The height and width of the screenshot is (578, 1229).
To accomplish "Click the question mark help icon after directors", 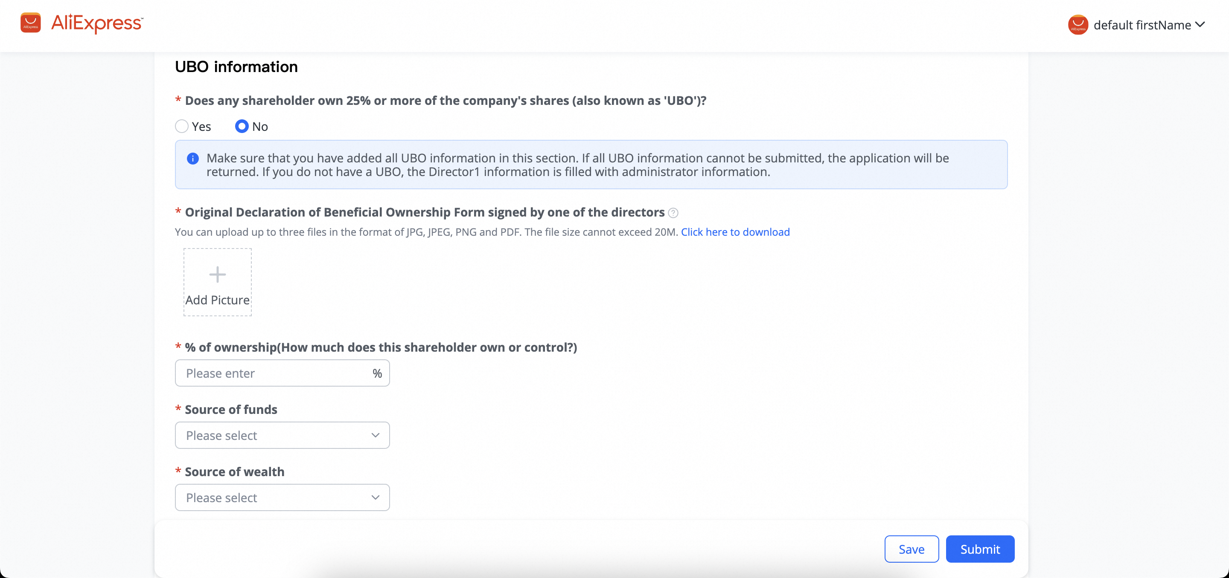I will point(673,213).
